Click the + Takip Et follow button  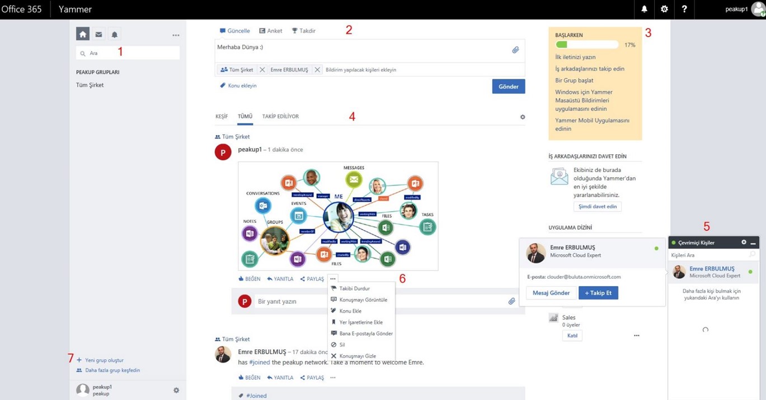pos(598,293)
